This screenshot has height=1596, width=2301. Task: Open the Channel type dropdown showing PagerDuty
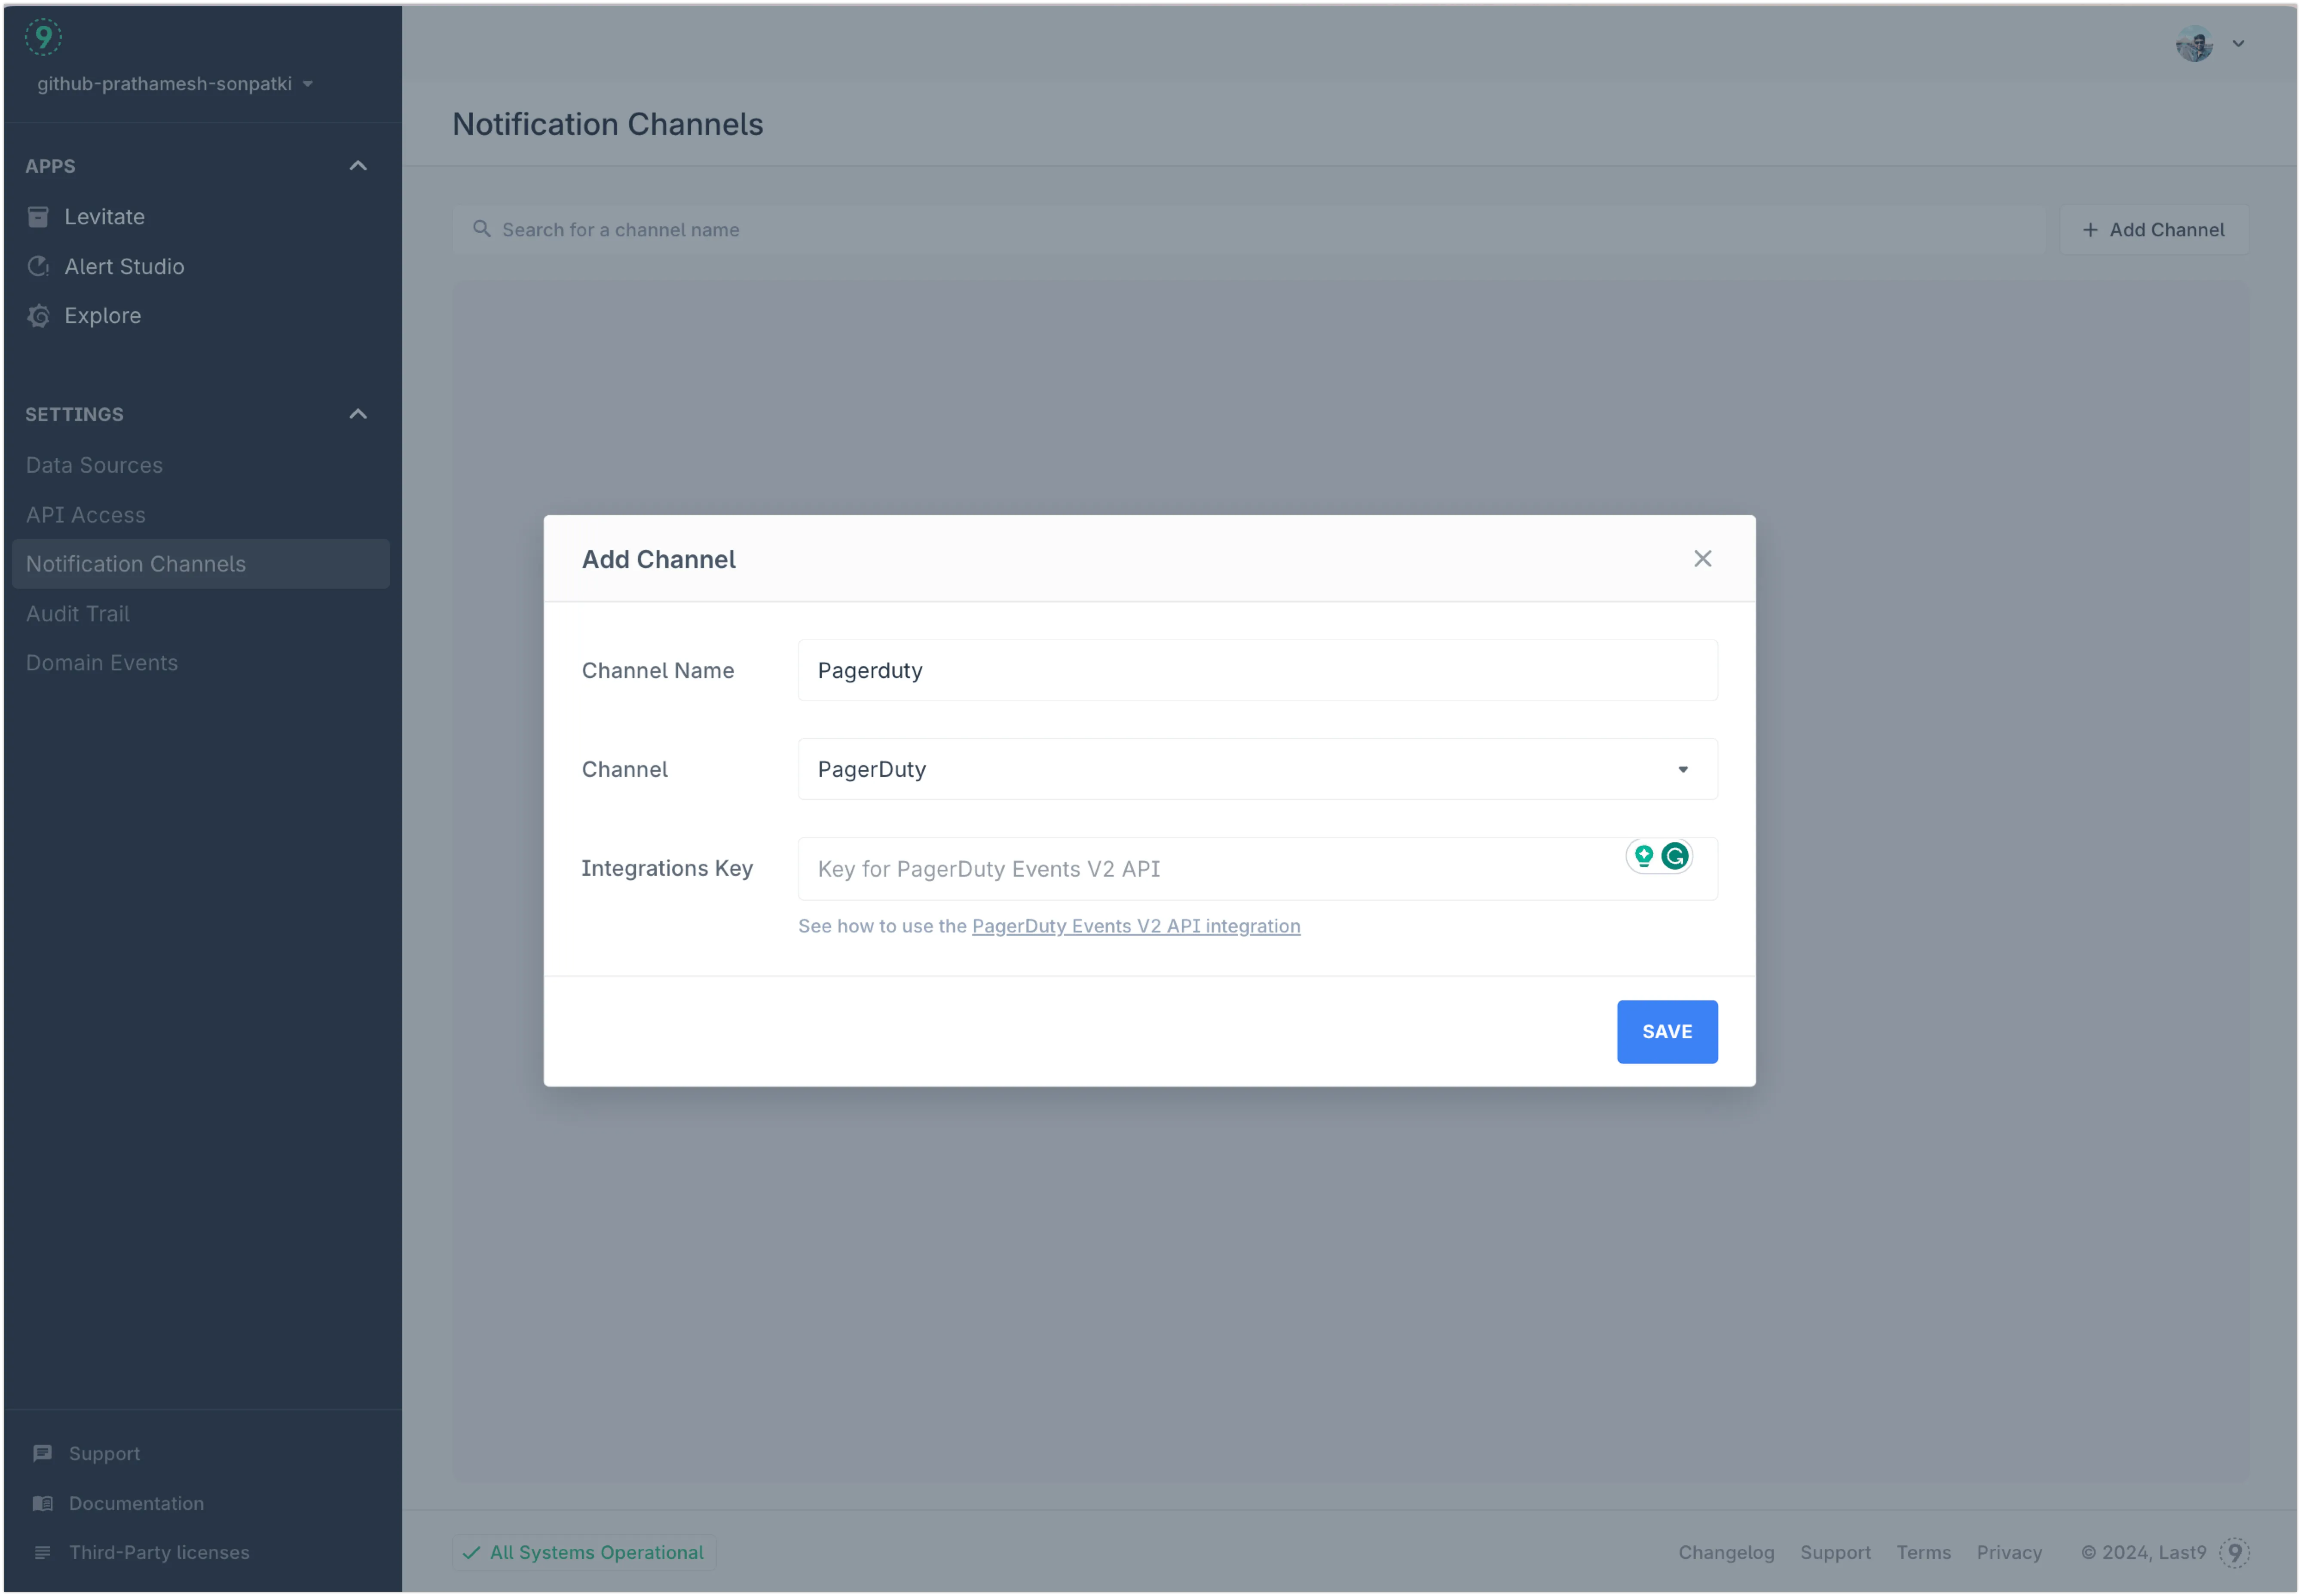coord(1258,769)
